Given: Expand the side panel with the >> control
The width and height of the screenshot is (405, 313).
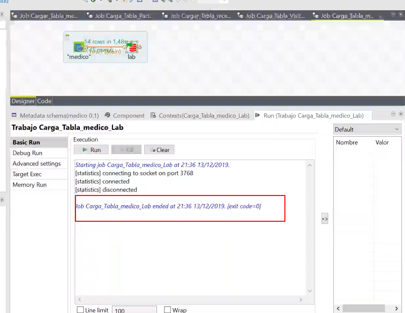Looking at the screenshot, I should 324,218.
